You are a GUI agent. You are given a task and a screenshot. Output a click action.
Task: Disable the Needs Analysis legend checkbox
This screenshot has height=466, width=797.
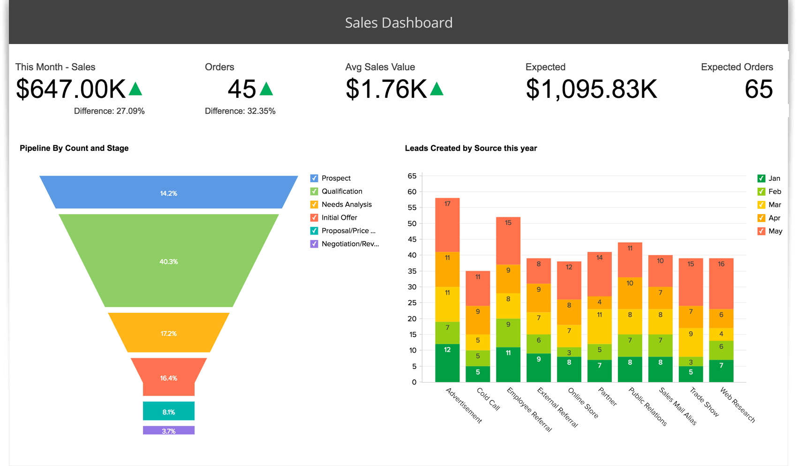pyautogui.click(x=314, y=204)
